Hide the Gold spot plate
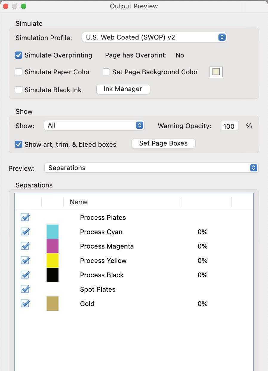Viewport: 268px width, 371px height. [25, 303]
